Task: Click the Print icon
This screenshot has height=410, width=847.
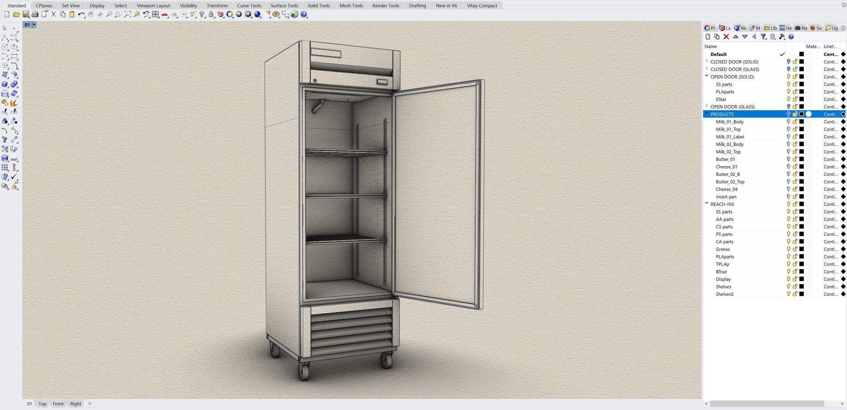Action: coord(35,15)
